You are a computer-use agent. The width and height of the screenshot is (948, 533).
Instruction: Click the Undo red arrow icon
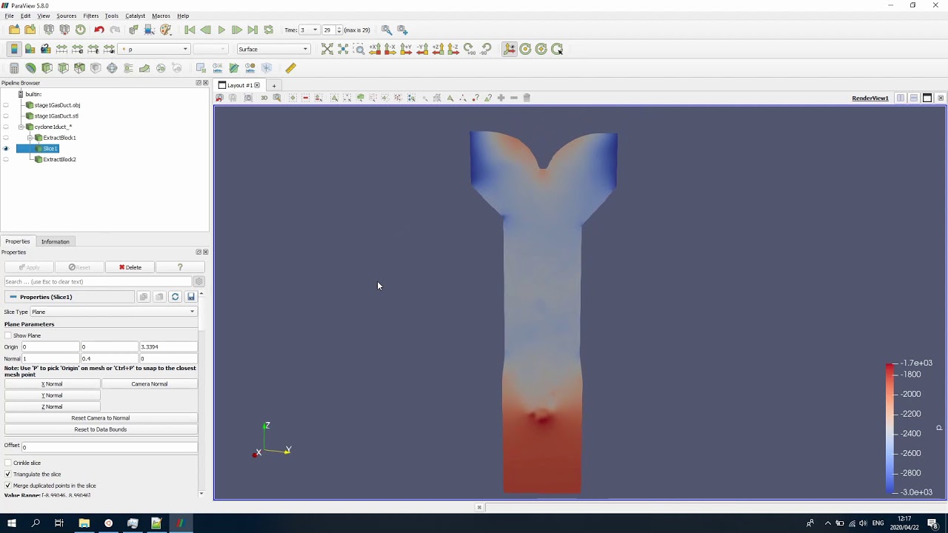pos(99,30)
